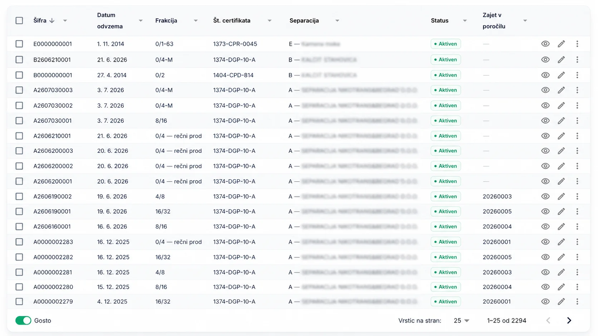Open three-dot menu for A0000002279
This screenshot has width=598, height=336.
point(577,301)
